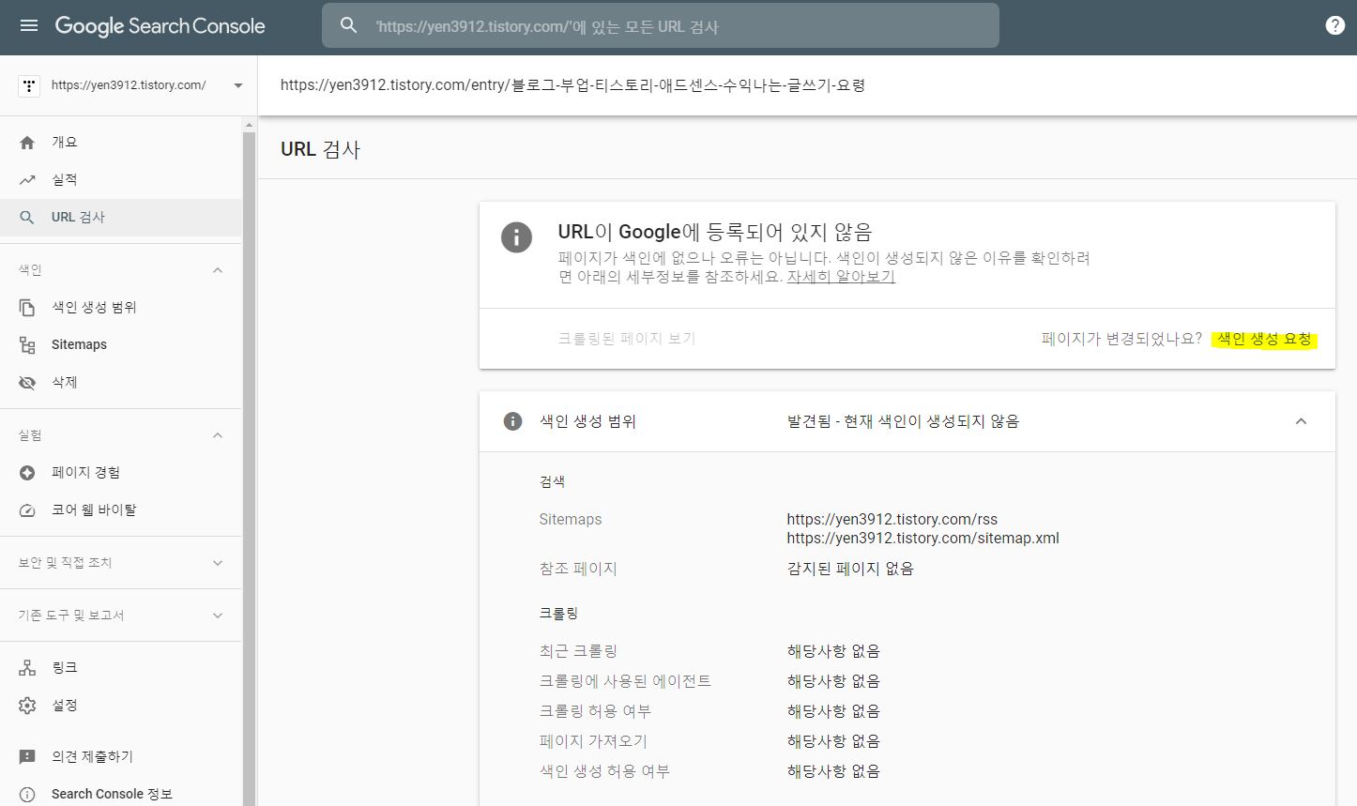This screenshot has height=806, width=1357.
Task: Click the Google Search Console logo
Action: (x=160, y=26)
